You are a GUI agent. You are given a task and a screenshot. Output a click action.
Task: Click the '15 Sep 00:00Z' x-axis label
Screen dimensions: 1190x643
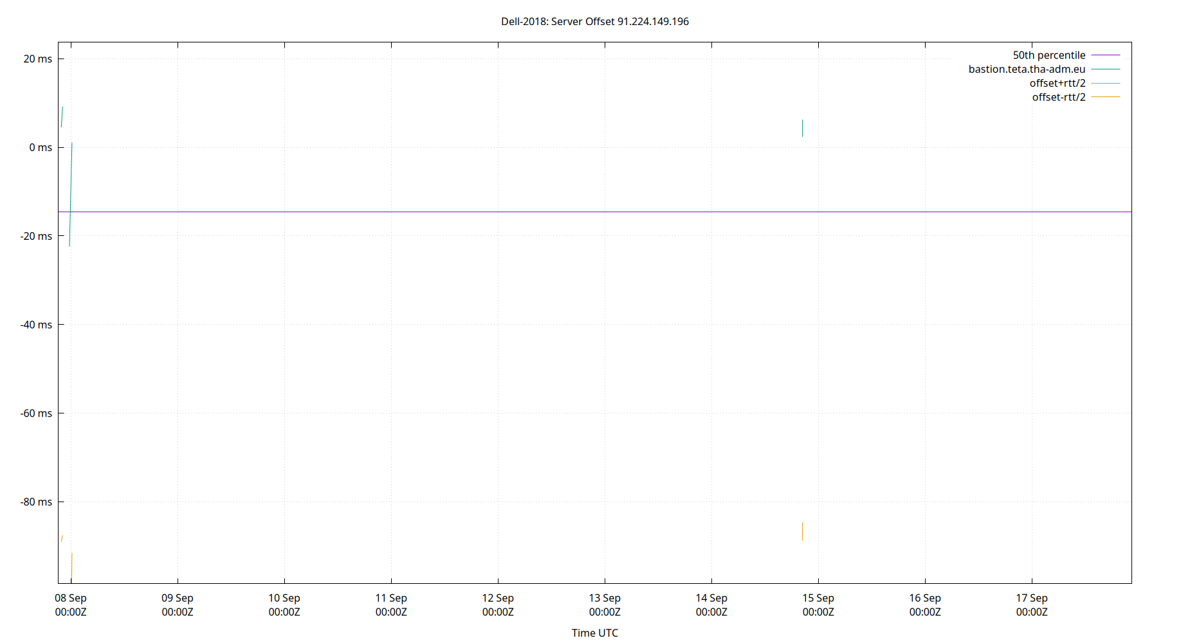[818, 605]
